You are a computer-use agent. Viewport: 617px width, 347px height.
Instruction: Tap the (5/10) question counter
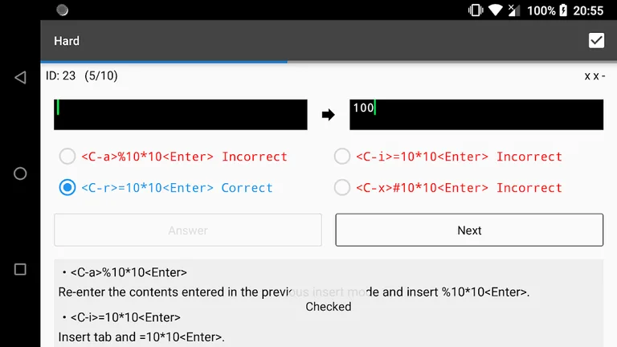coord(101,76)
